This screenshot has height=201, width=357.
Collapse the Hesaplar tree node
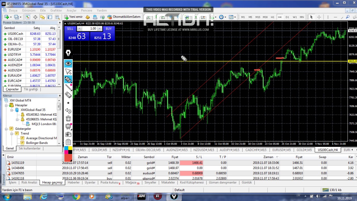6,105
